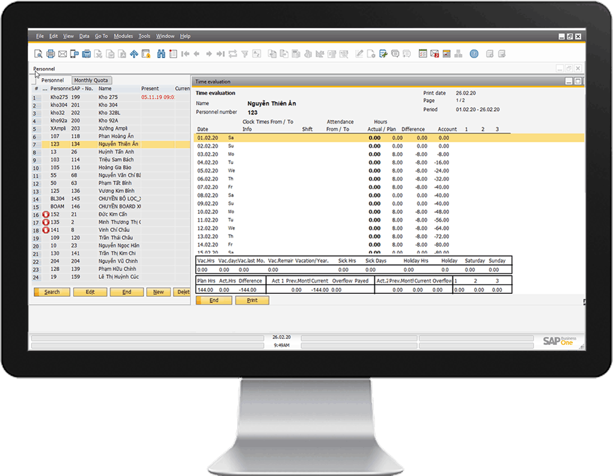Select employee row Đức Kim Cẩn
The width and height of the screenshot is (613, 476).
coord(111,215)
